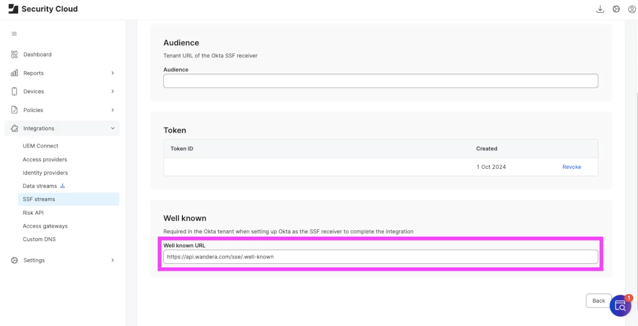Click the Integrations puzzle piece icon

14,128
